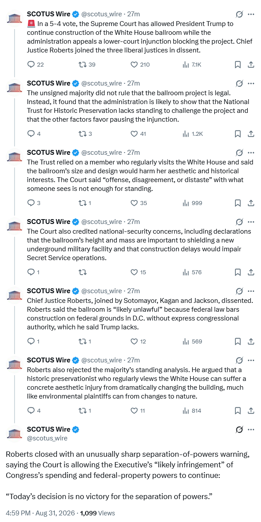Reply to the Roberts dissent tweet

(x=34, y=342)
